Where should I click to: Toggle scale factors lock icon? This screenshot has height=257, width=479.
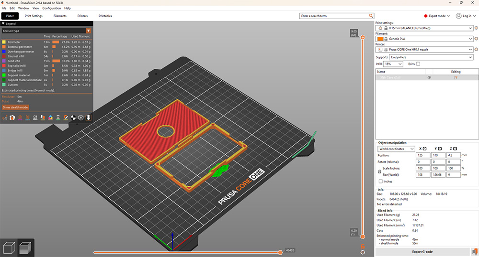tap(380, 172)
